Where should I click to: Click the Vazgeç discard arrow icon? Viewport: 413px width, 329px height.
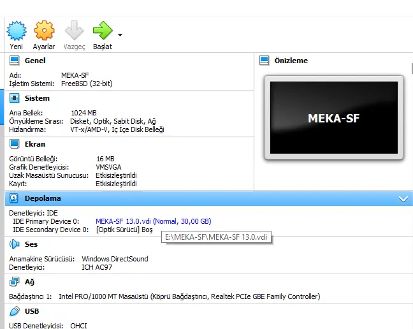[x=74, y=30]
